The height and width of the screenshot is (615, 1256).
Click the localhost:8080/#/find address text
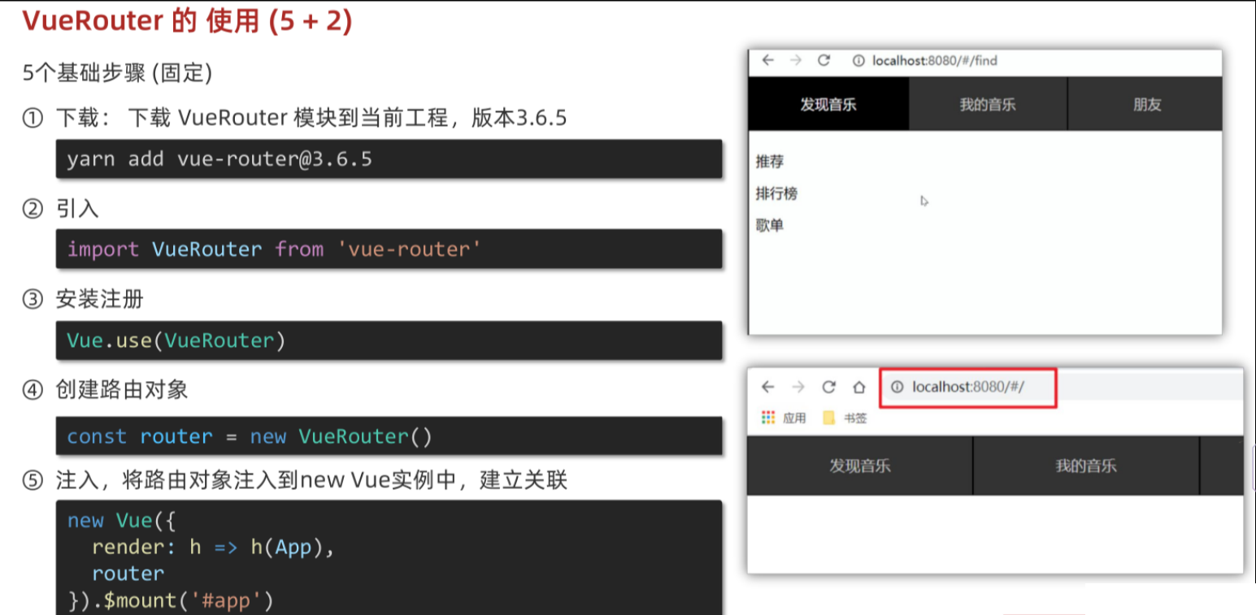pos(935,61)
